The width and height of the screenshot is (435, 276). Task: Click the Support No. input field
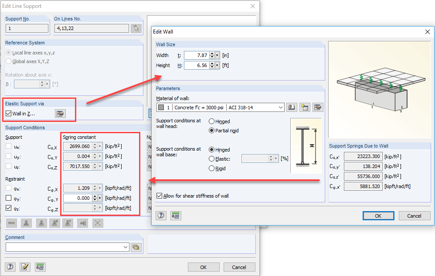(27, 28)
